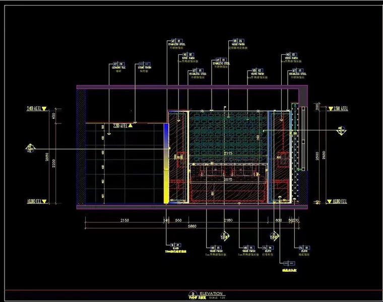Click the section symbol left of the elevation

coord(30,148)
